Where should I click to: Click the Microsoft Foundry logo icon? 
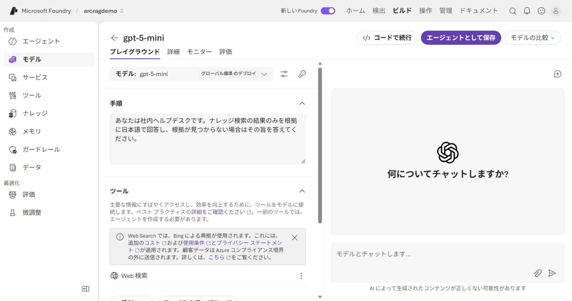13,11
